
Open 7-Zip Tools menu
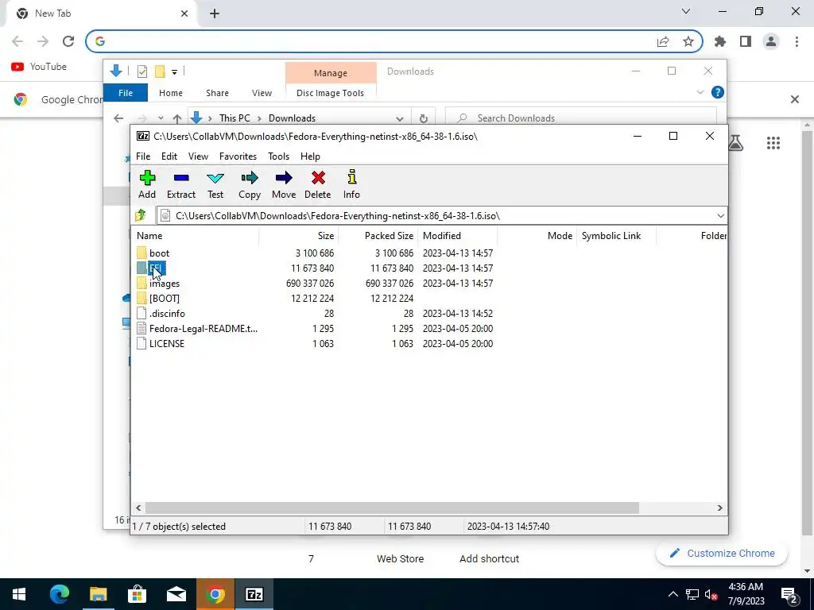tap(279, 156)
